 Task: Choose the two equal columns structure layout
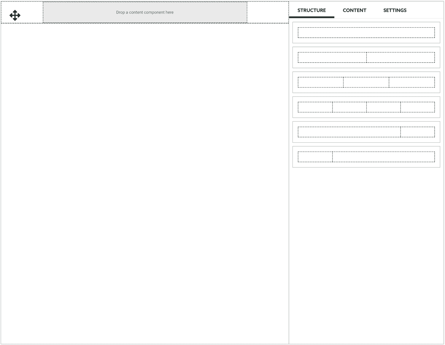[x=366, y=58]
